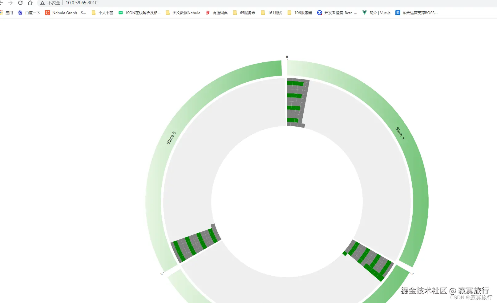Click the forward navigation arrow

[x=10, y=3]
